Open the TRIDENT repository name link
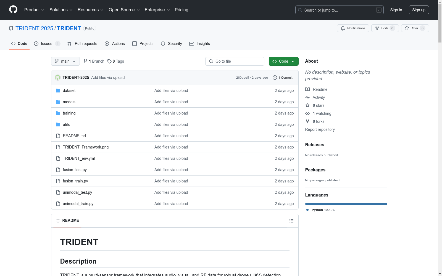This screenshot has width=442, height=276. (69, 28)
